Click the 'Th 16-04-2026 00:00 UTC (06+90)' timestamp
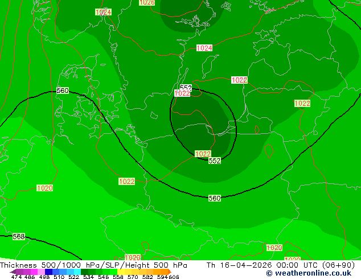 280,265
